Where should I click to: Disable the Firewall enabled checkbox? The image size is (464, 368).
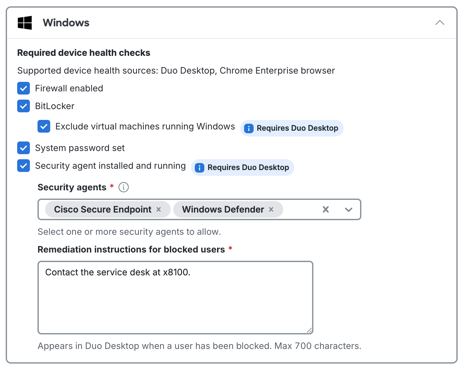(x=23, y=88)
